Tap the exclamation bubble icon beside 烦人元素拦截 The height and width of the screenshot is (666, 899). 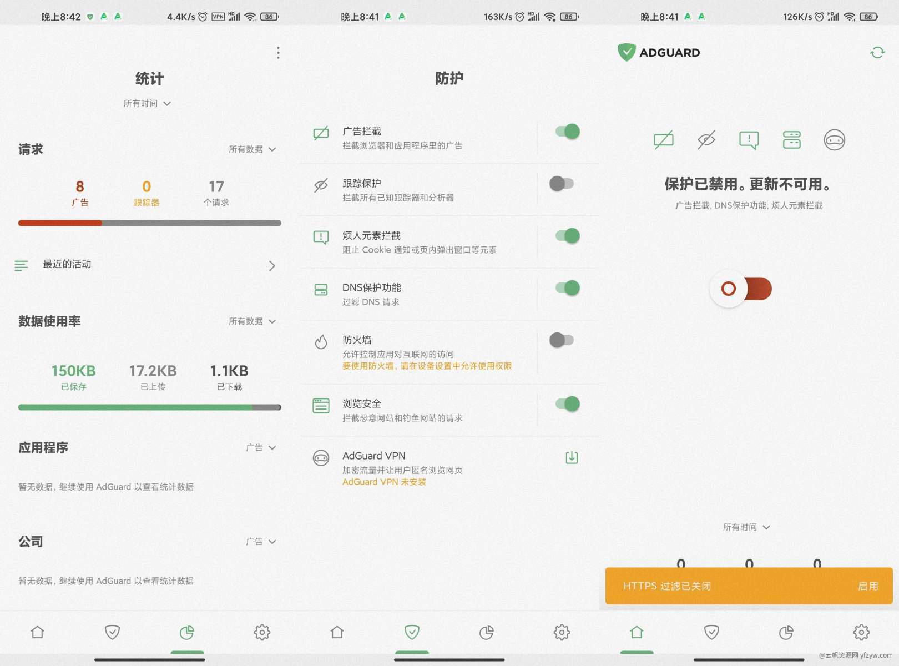click(321, 238)
